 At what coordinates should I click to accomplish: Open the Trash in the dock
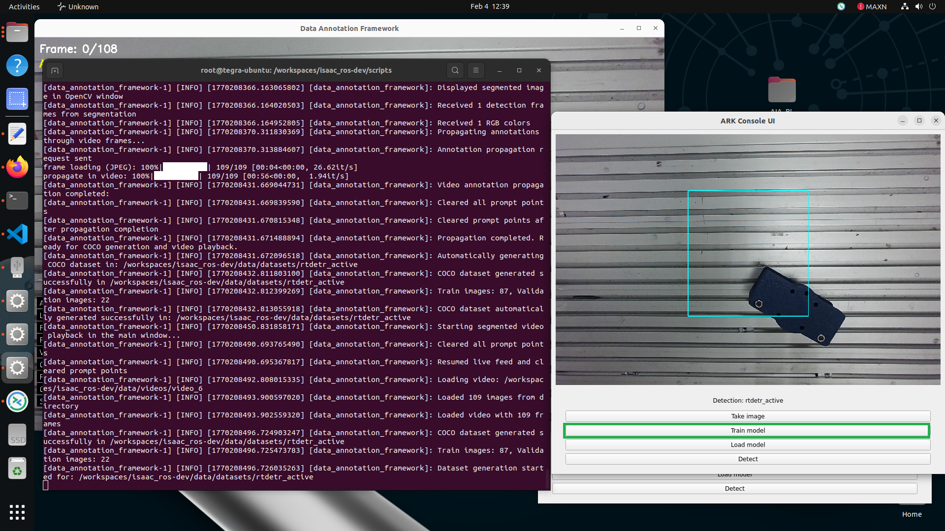(17, 469)
